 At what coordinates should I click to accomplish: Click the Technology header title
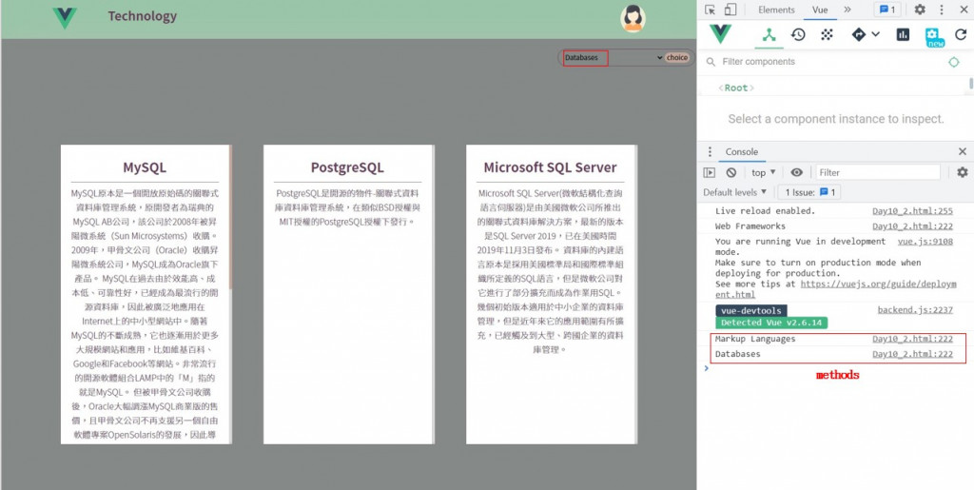click(143, 16)
